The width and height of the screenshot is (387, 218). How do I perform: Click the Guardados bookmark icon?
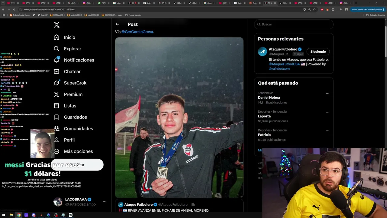point(57,117)
